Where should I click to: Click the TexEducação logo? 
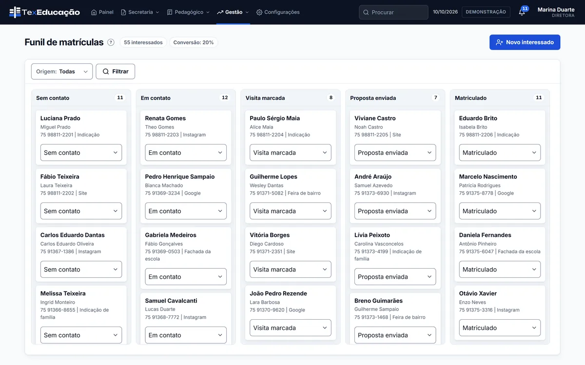click(44, 12)
